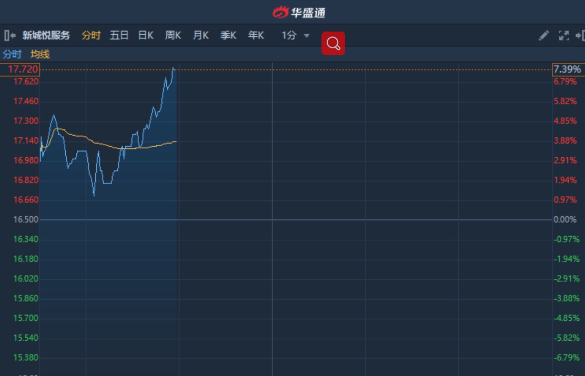Switch to the 季K chart tab

pyautogui.click(x=228, y=36)
